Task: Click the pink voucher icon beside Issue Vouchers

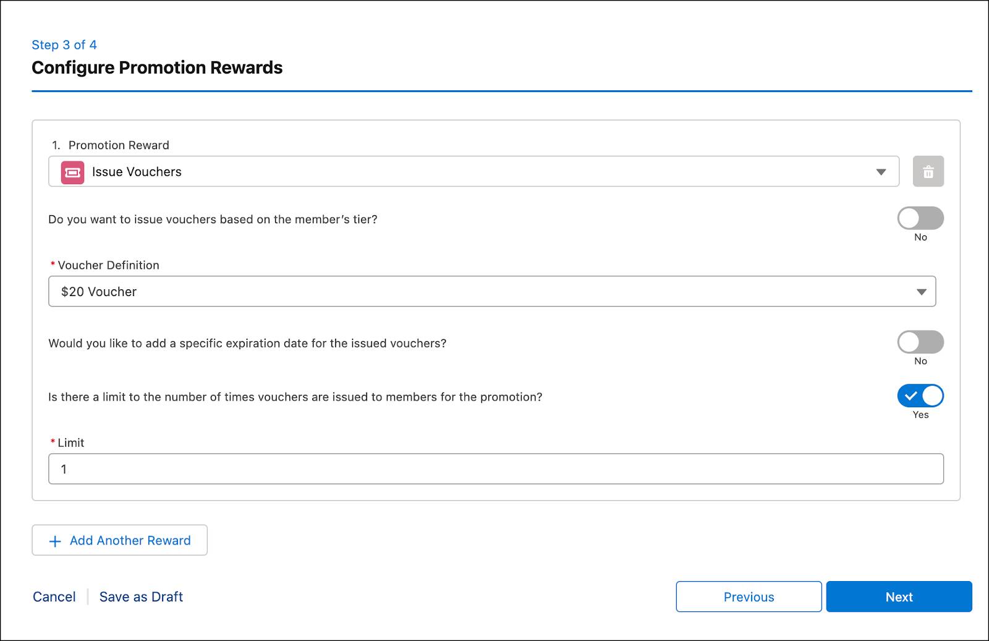Action: tap(71, 172)
